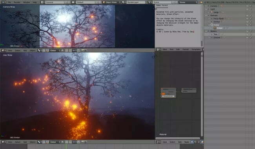Toggle visibility eye for Tree object
Image resolution: width=255 pixels, height=149 pixels.
pos(248,34)
